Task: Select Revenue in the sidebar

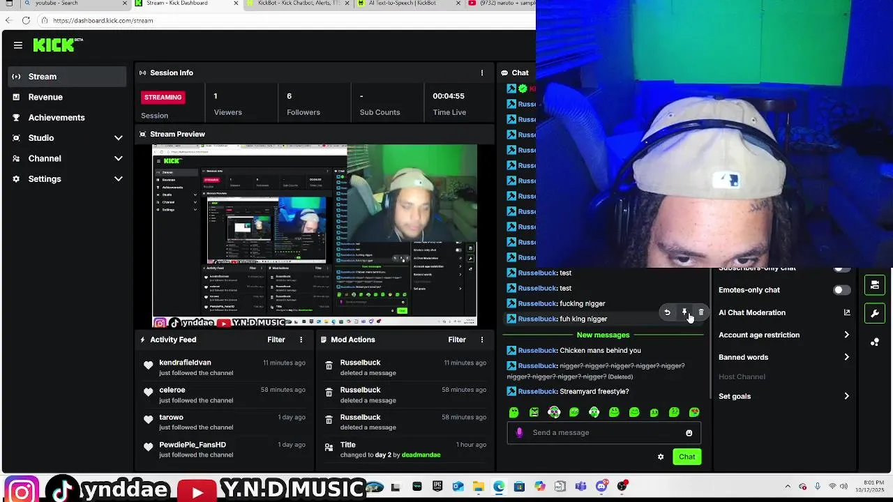Action: coord(67,97)
